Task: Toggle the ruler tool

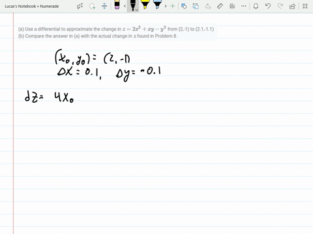Action: pyautogui.click(x=220, y=6)
